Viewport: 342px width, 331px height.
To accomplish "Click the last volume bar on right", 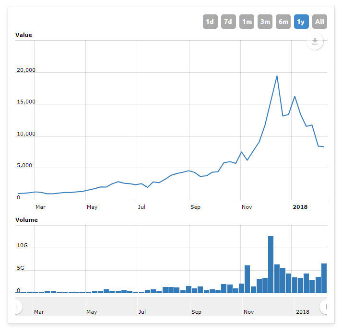I will 324,278.
